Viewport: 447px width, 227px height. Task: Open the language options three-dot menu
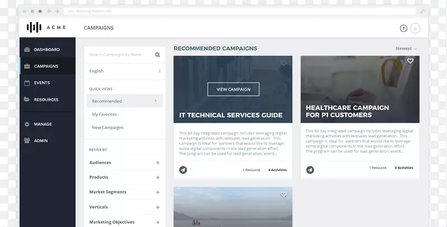pyautogui.click(x=159, y=71)
